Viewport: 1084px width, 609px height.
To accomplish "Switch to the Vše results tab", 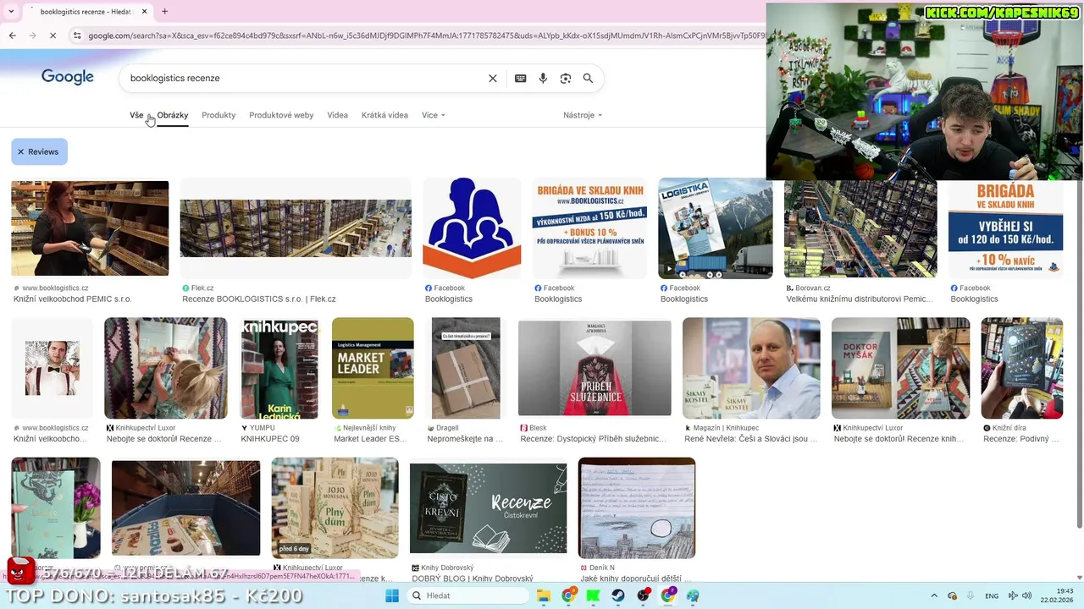I will [136, 115].
